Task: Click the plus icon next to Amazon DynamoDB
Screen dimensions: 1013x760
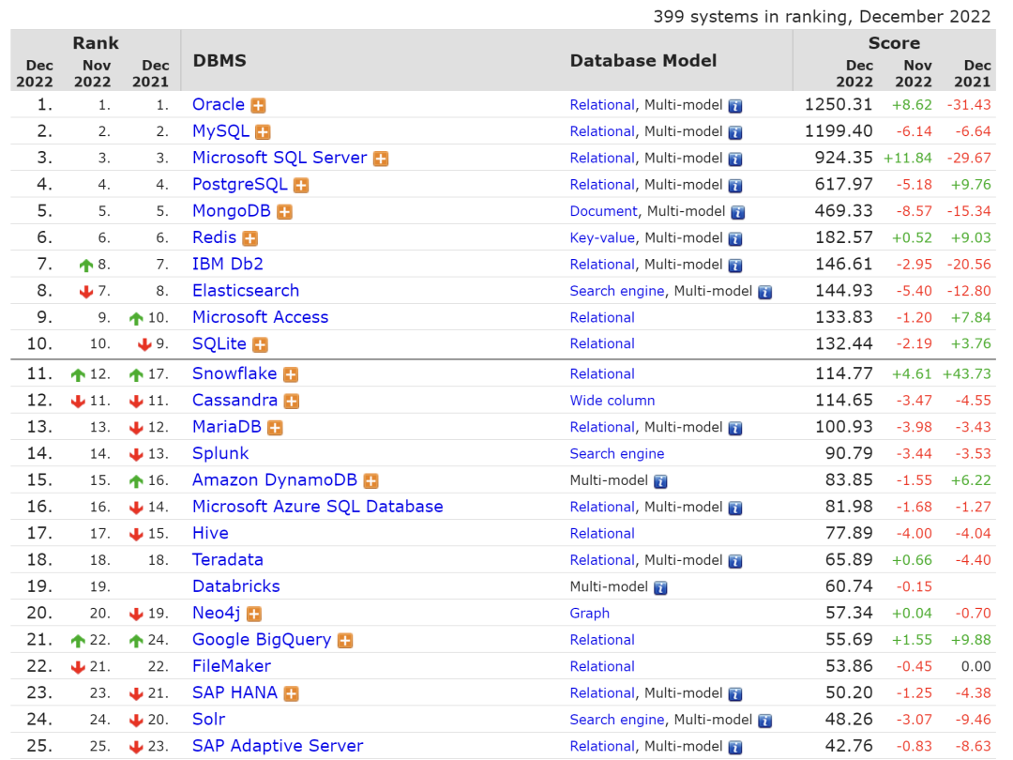Action: pos(370,480)
